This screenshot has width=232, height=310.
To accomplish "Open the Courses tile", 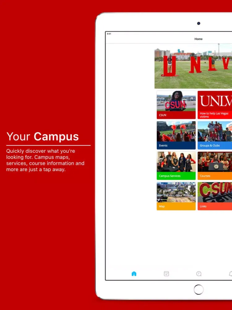I will pos(215,166).
